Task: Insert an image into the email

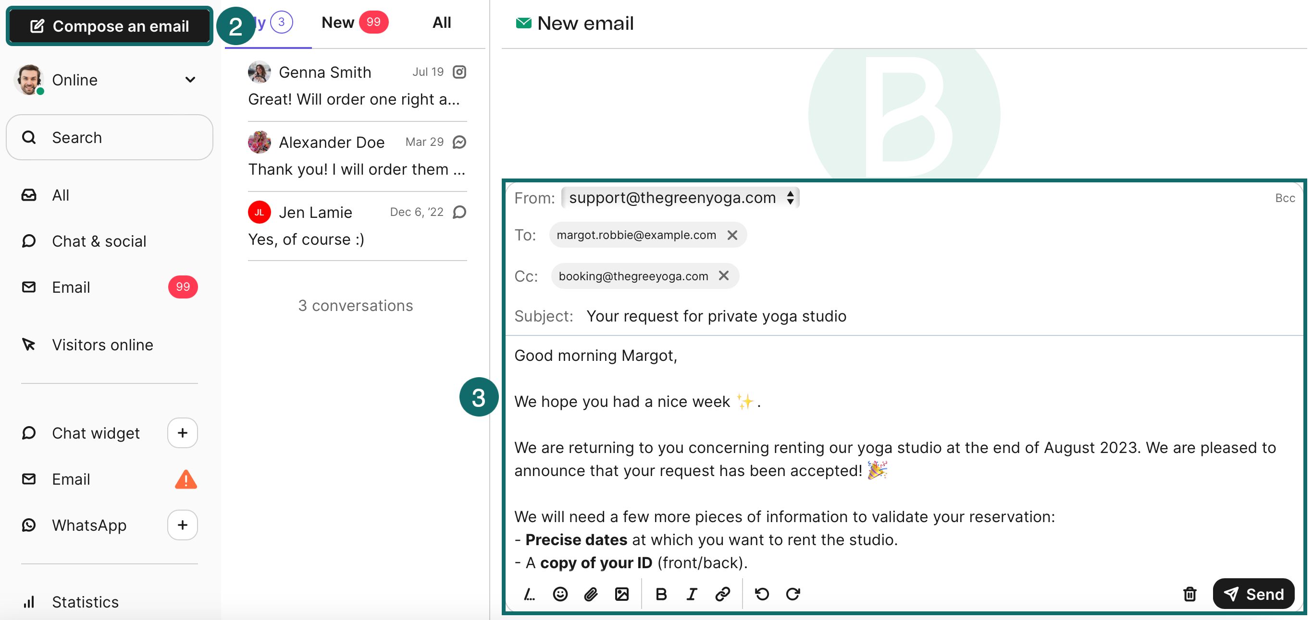Action: [622, 594]
